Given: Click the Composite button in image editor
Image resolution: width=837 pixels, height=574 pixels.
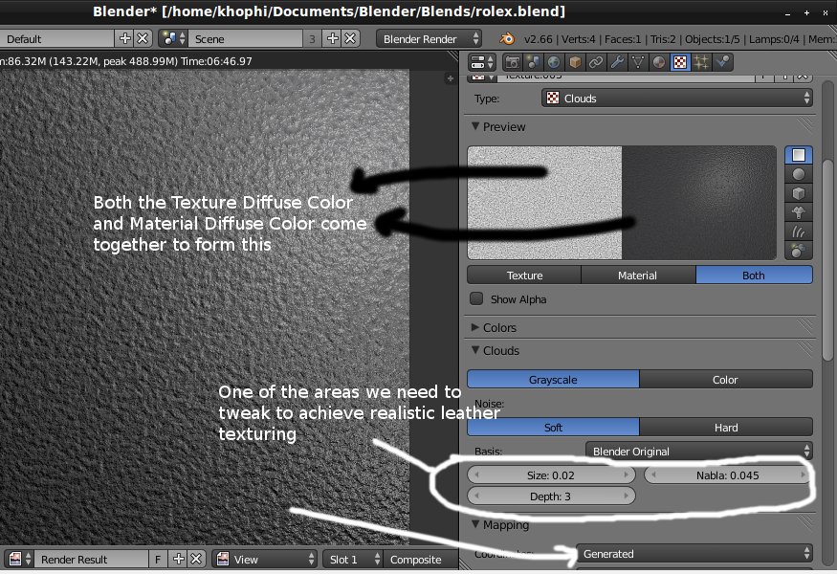Looking at the screenshot, I should [x=416, y=560].
